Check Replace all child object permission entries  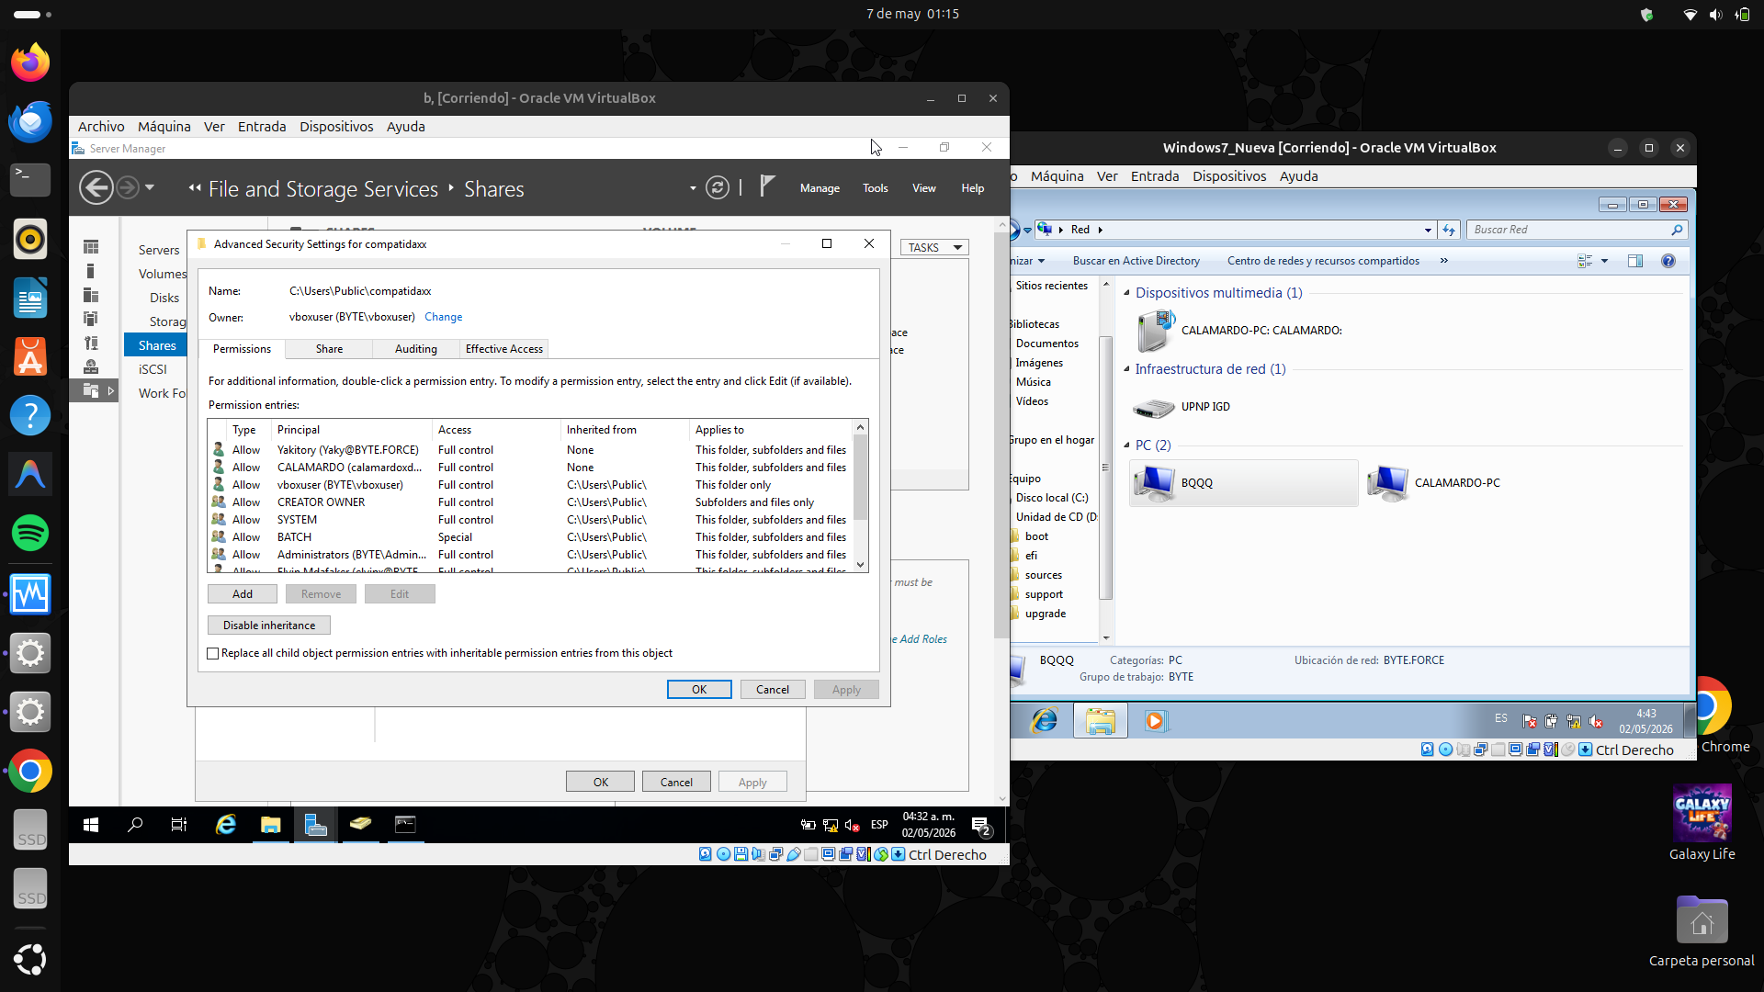point(213,654)
